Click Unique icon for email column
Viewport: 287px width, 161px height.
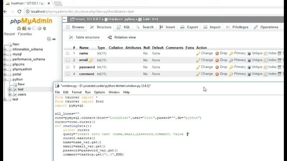[249, 60]
